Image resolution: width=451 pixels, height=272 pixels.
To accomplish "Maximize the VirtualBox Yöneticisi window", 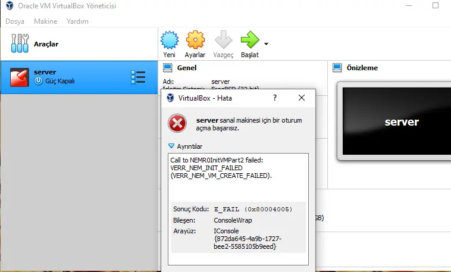I will click(x=436, y=5).
